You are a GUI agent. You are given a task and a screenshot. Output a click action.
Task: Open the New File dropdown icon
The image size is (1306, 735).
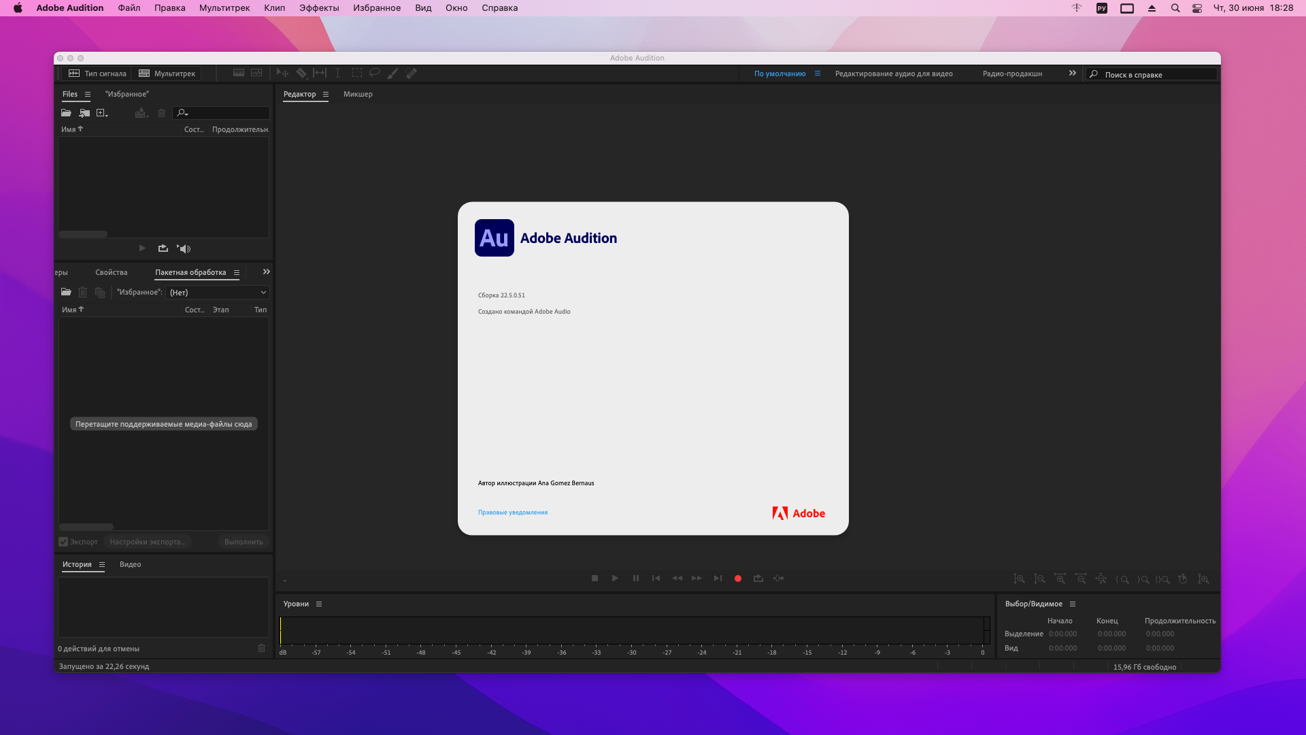[102, 113]
